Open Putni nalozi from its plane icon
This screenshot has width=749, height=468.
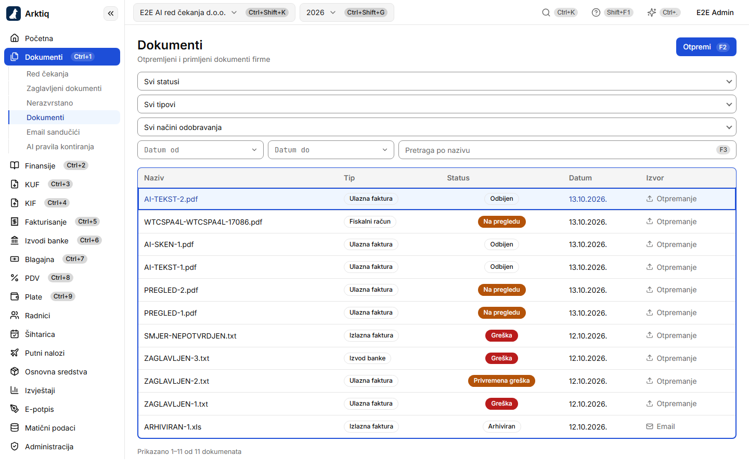pyautogui.click(x=15, y=353)
